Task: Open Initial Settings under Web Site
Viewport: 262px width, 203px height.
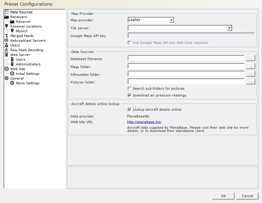Action: point(28,74)
